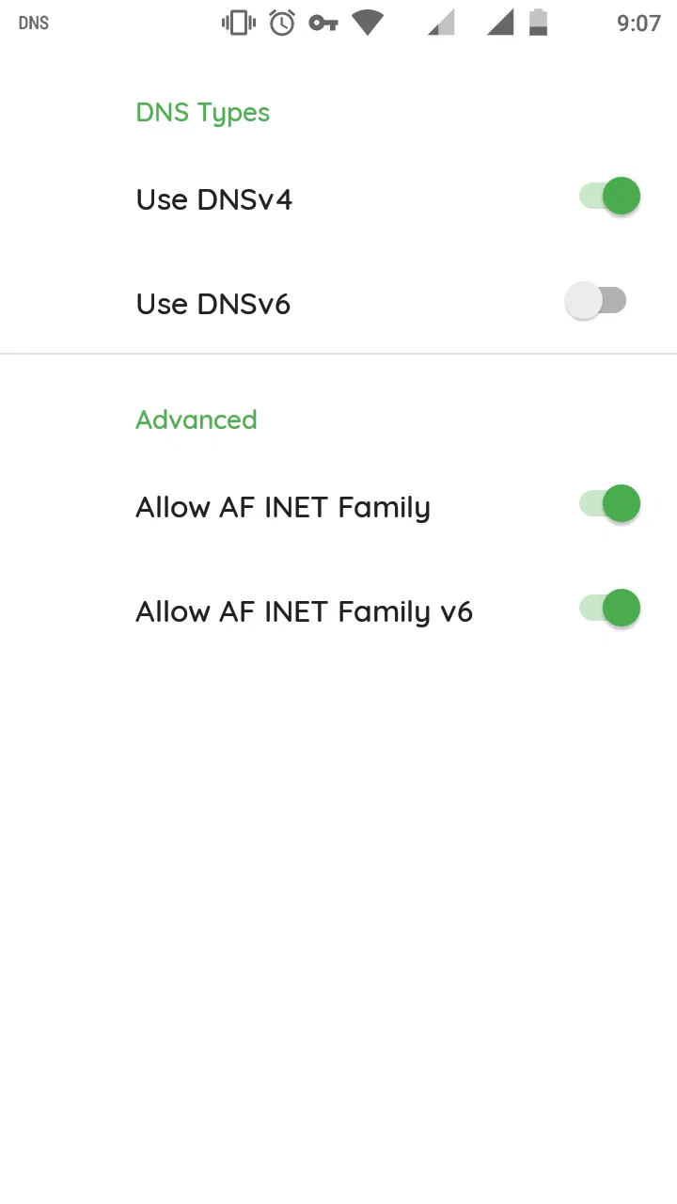This screenshot has width=677, height=1204.
Task: Tap the alarm clock status icon
Action: 282,23
